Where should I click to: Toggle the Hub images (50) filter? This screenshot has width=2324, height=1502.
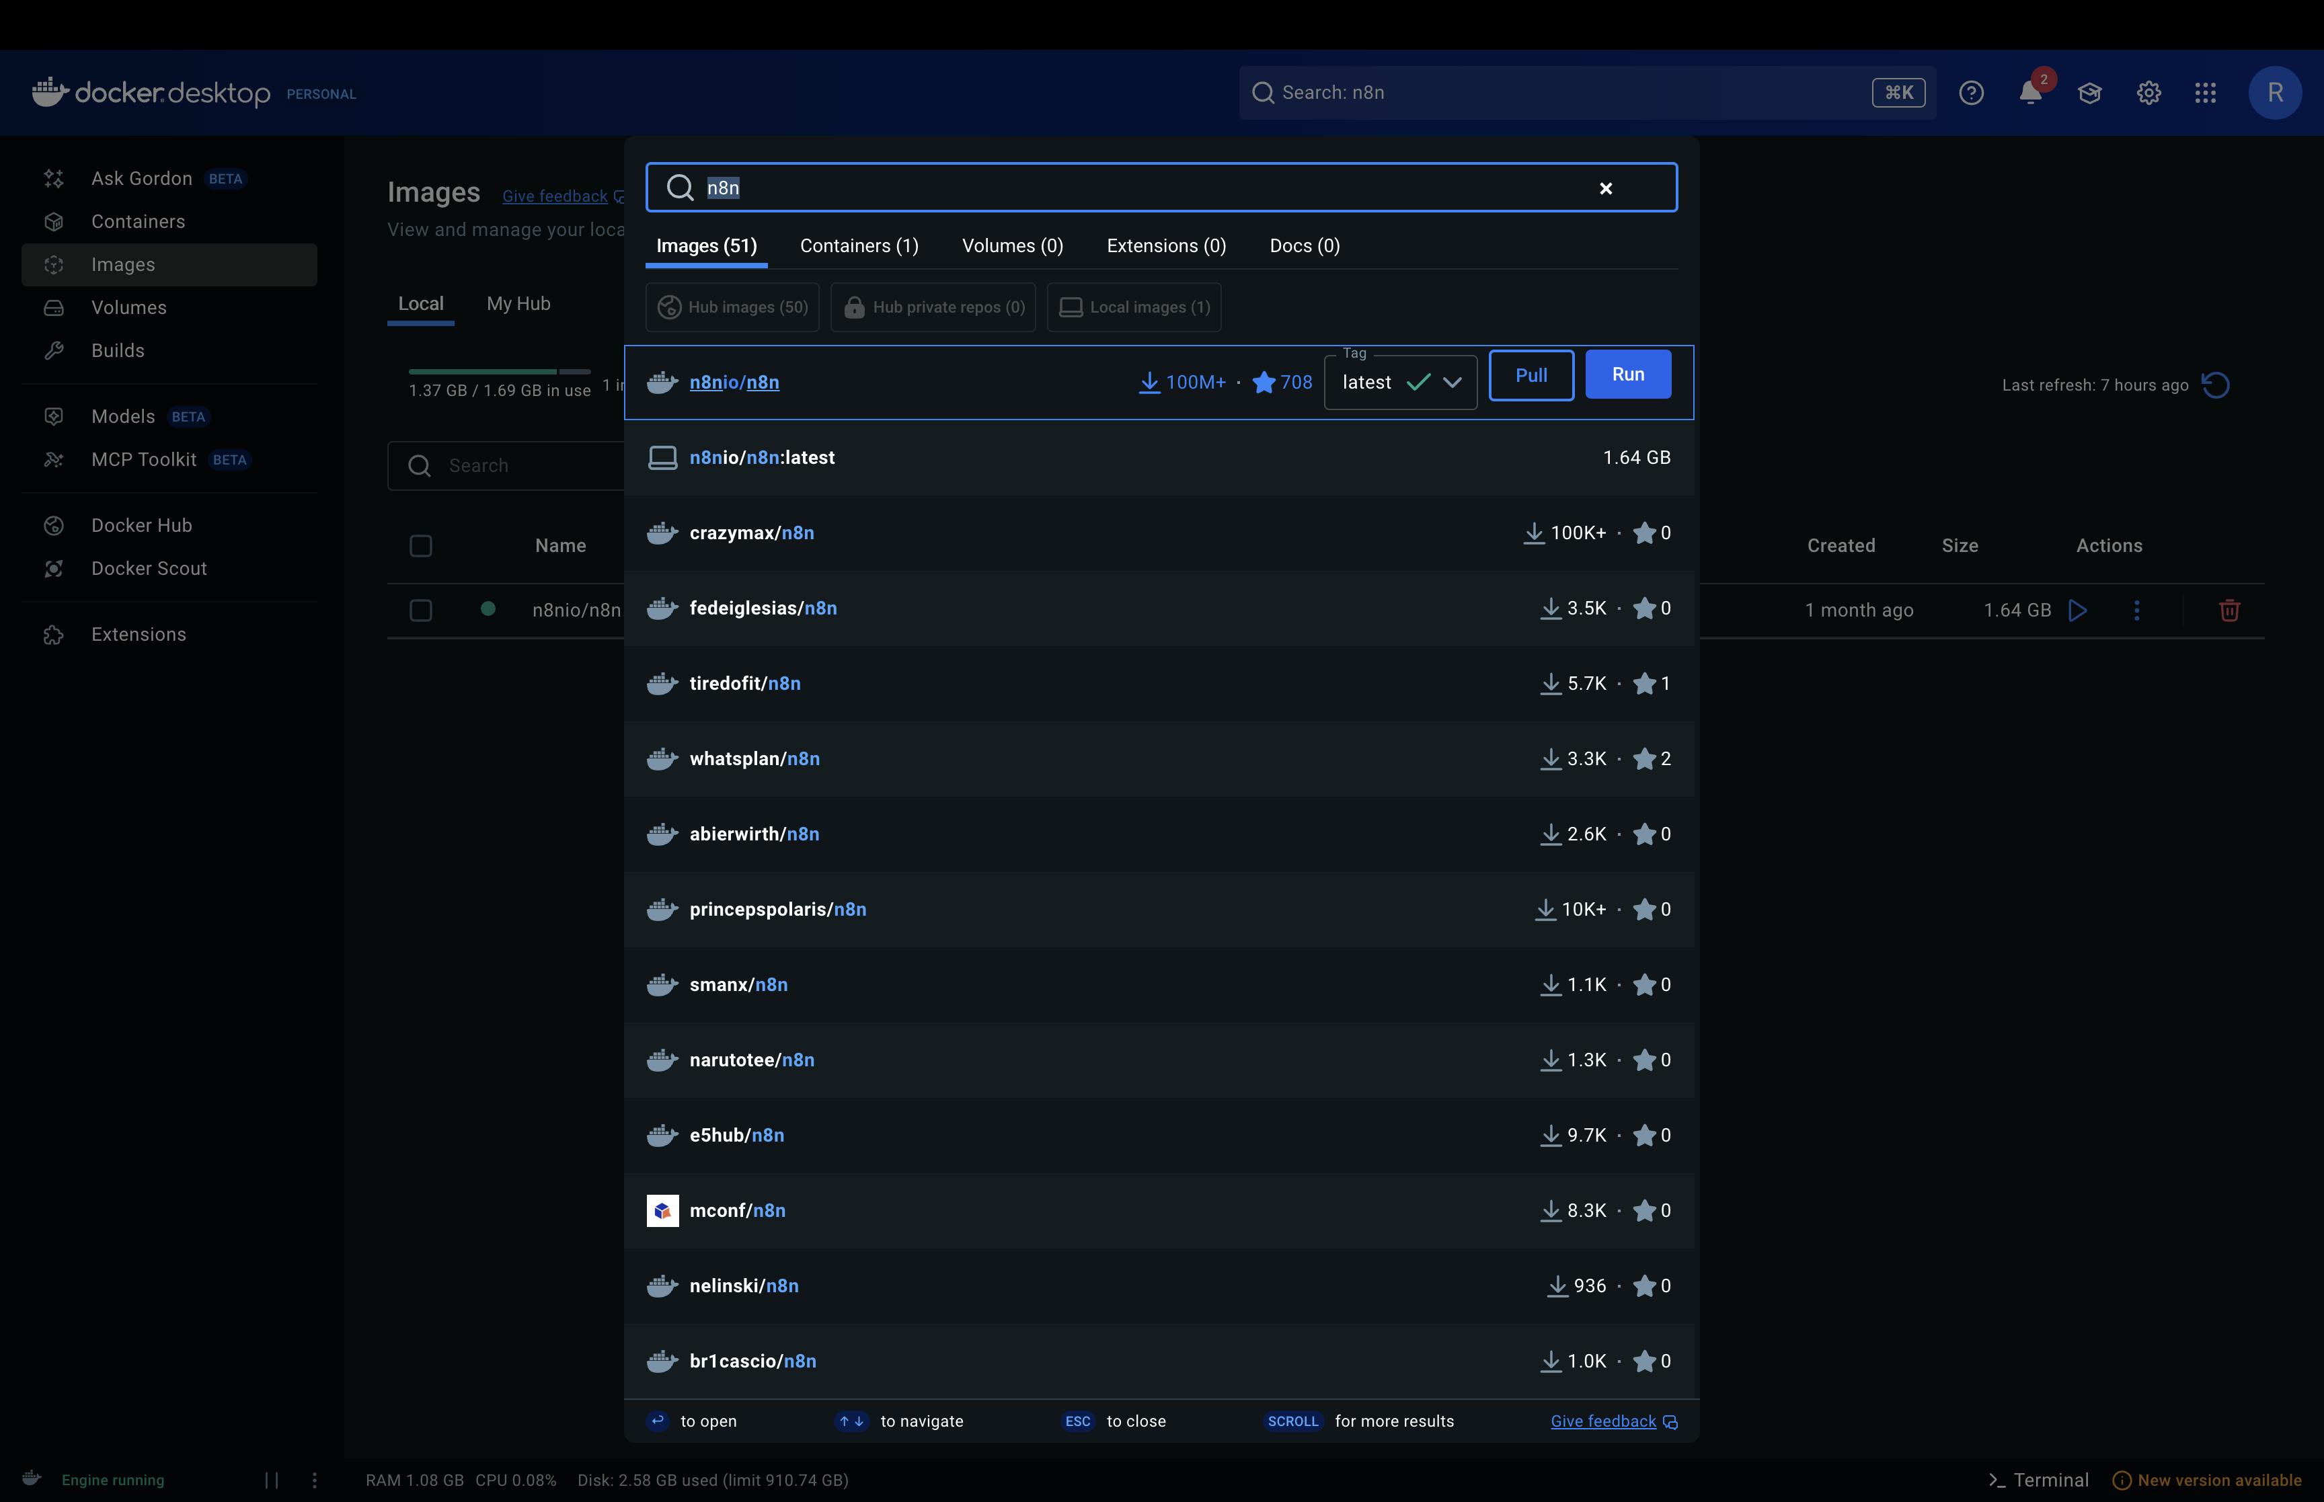point(732,307)
